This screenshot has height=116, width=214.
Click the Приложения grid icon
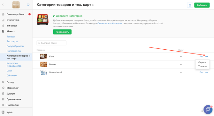coord(3,99)
